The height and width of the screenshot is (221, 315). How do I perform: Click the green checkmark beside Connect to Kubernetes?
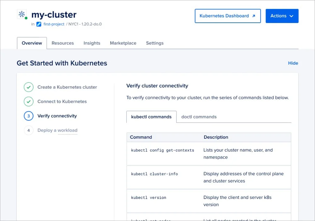tap(29, 101)
